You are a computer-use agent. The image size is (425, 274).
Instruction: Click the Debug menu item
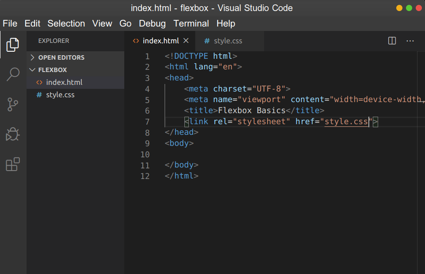pos(152,23)
